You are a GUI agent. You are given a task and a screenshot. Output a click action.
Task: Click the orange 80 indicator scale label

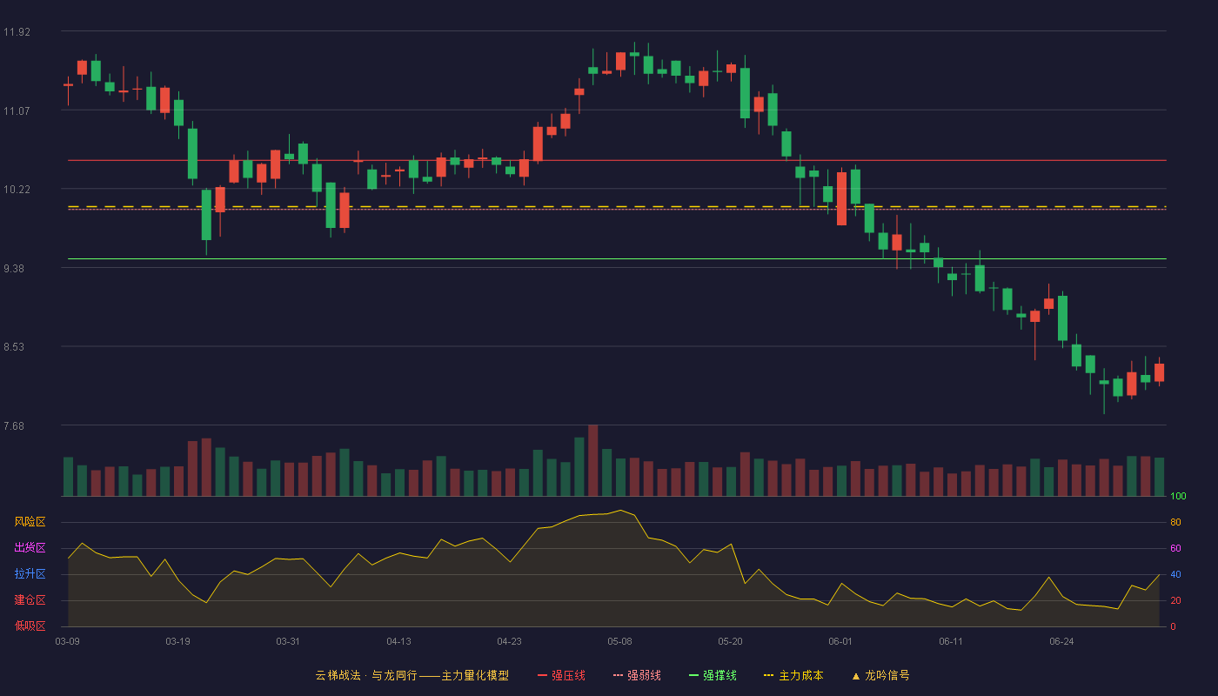coord(1175,523)
